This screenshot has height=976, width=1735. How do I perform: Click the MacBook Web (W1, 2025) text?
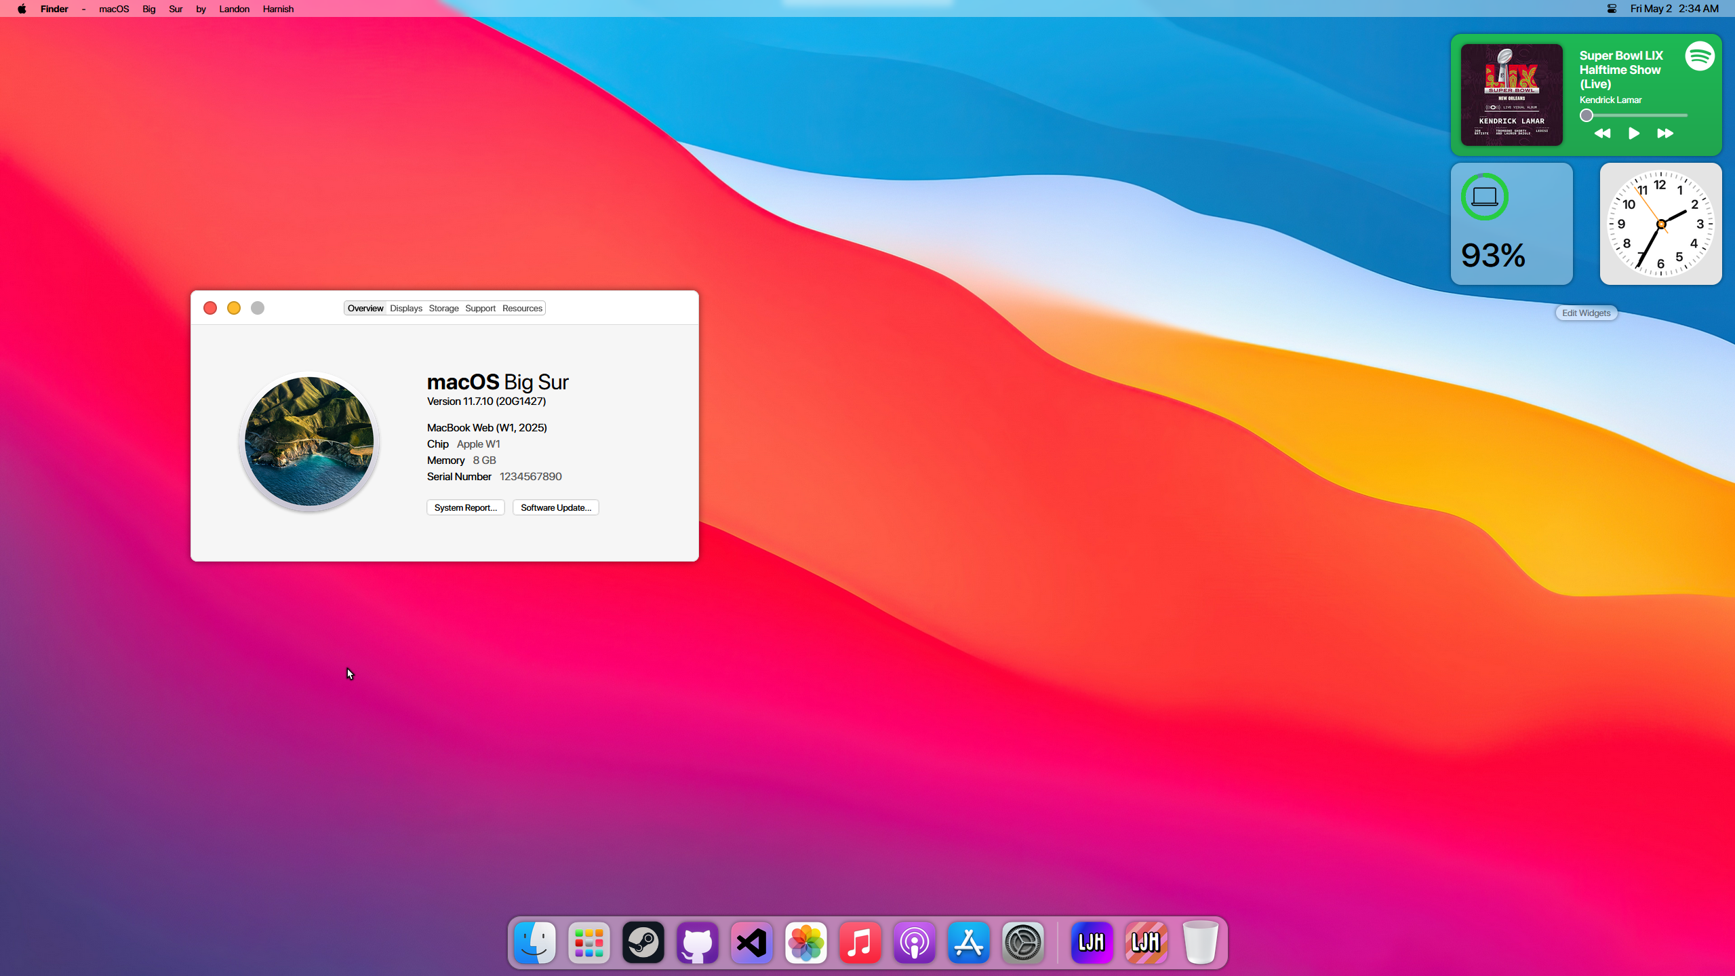(487, 427)
